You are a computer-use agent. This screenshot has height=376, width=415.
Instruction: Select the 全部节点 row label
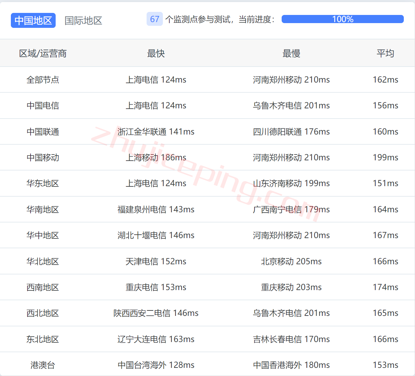tap(43, 80)
